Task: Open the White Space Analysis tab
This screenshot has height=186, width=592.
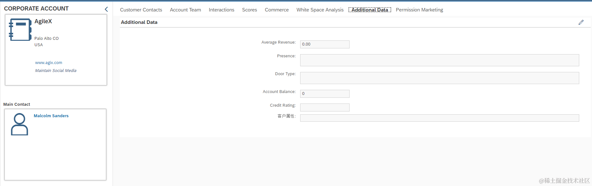Action: pyautogui.click(x=320, y=10)
